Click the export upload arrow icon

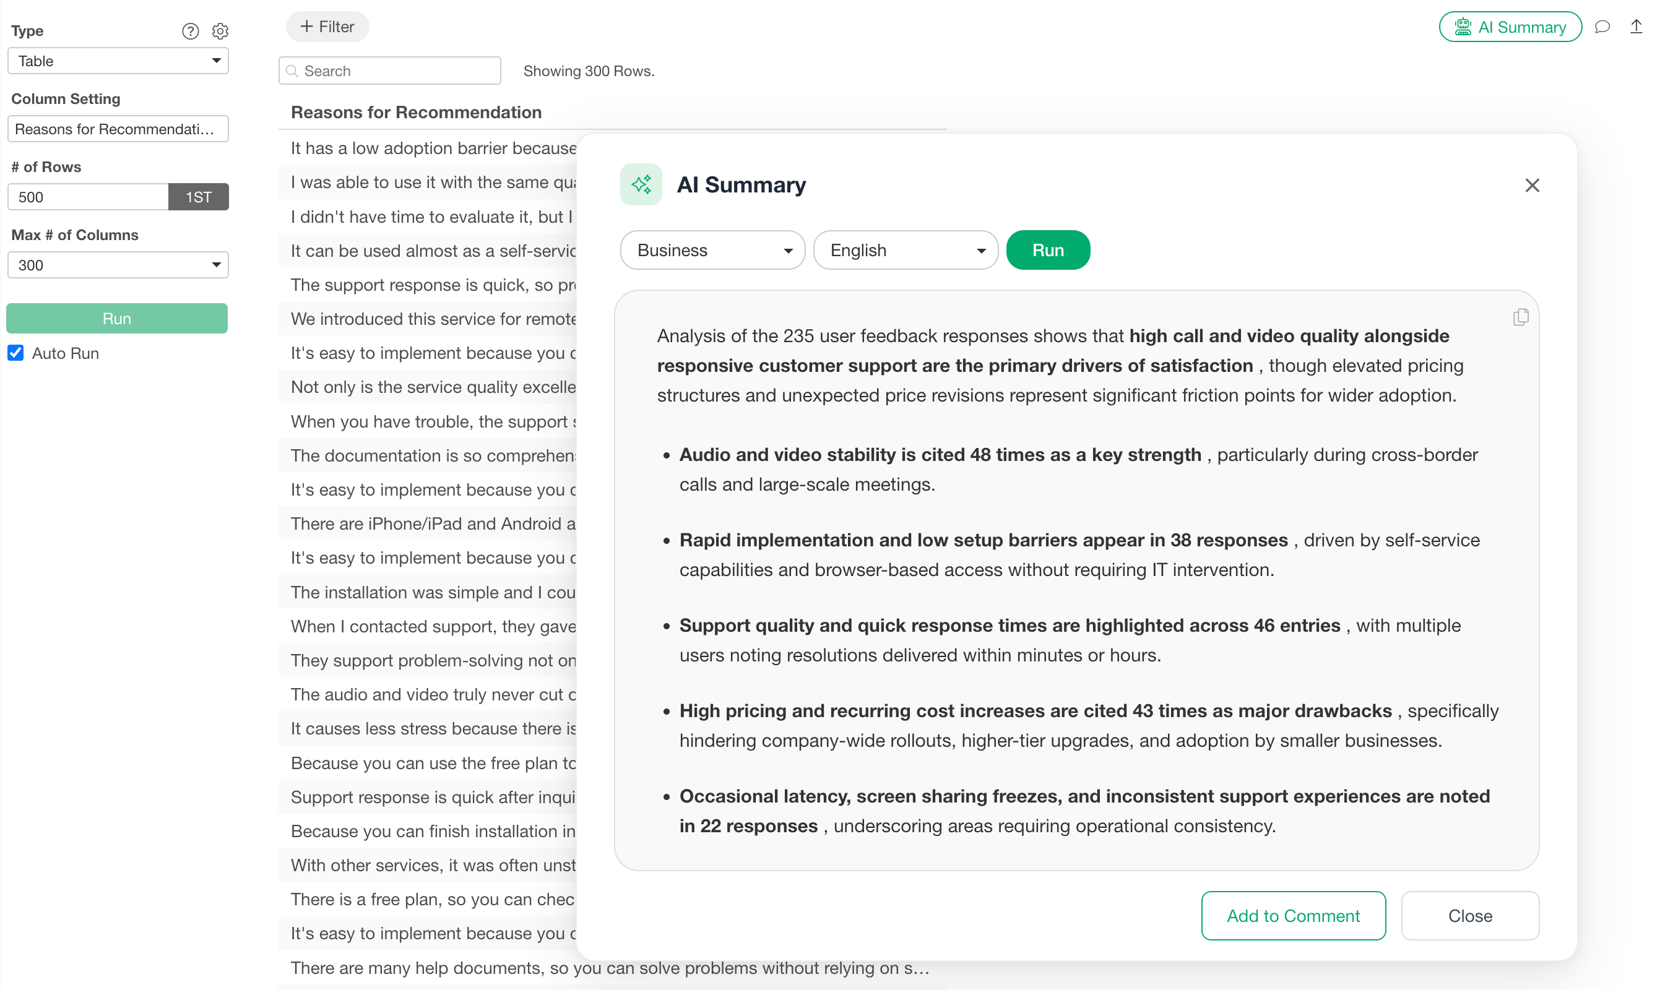1636,27
